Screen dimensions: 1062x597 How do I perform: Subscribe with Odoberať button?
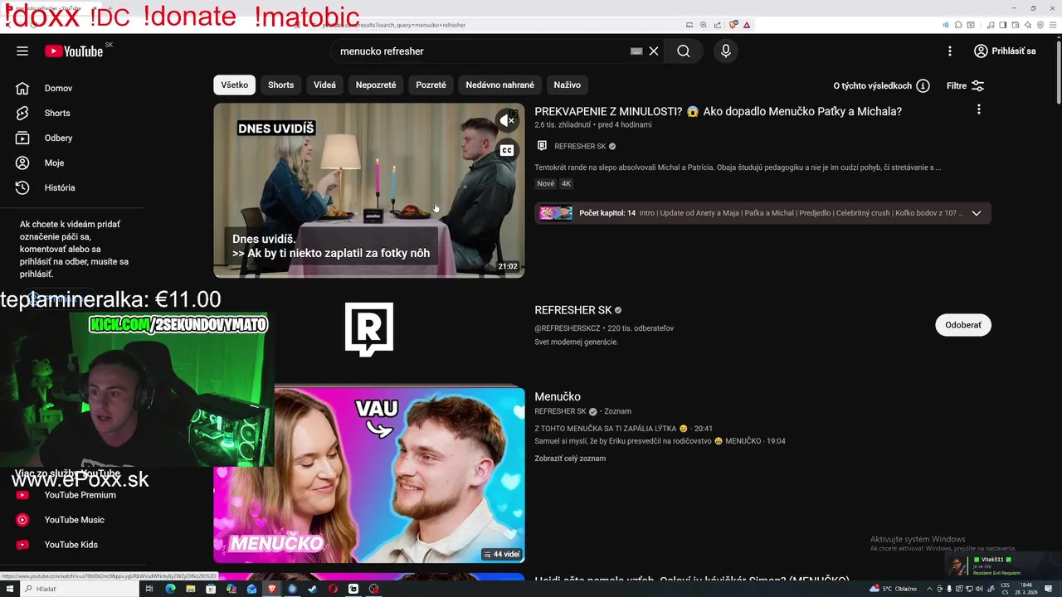pyautogui.click(x=963, y=325)
